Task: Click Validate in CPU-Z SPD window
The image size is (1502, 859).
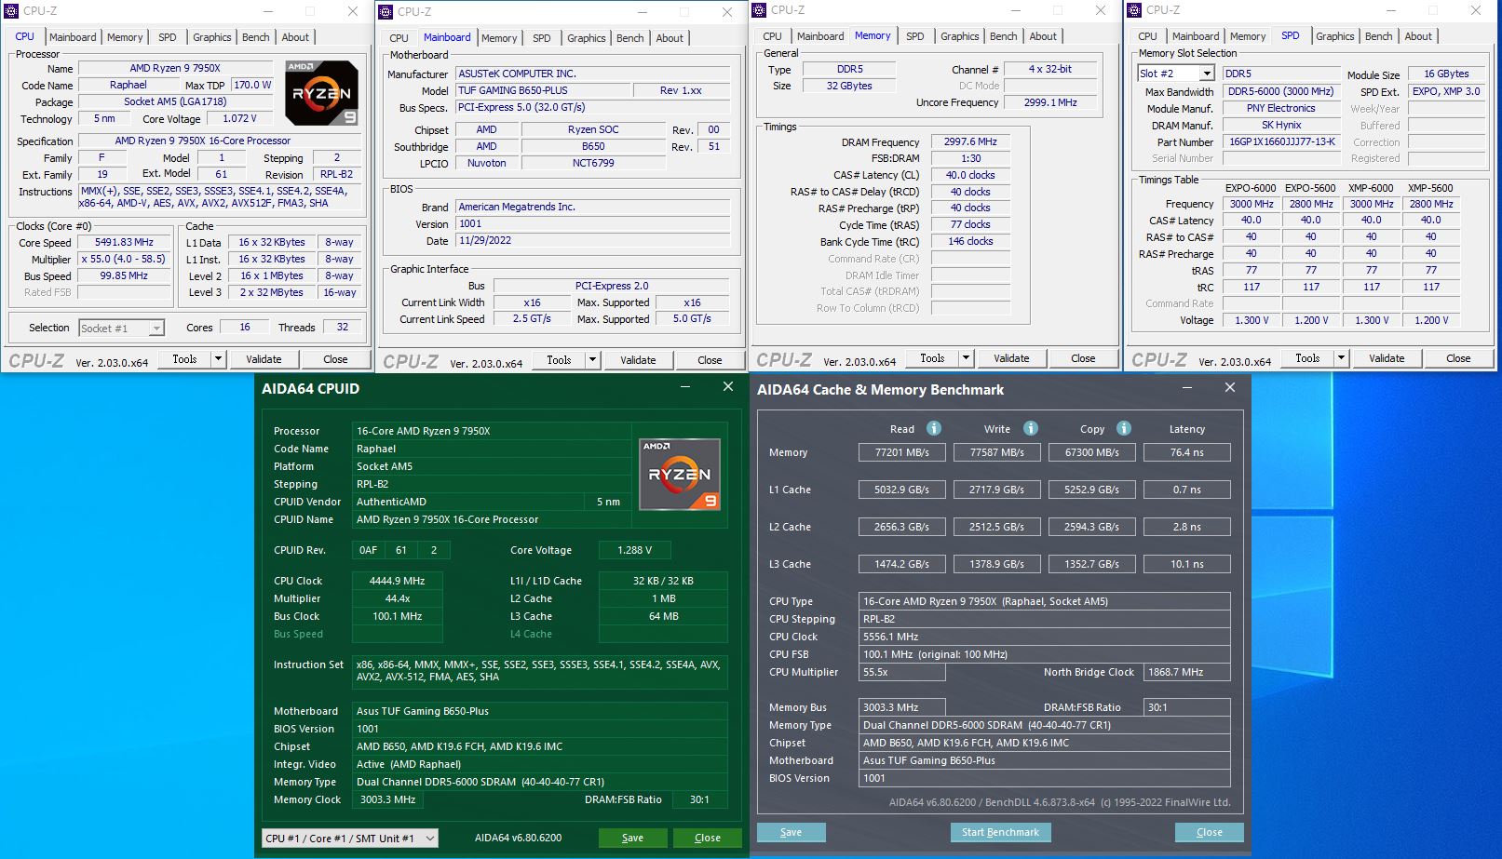Action: (1387, 357)
